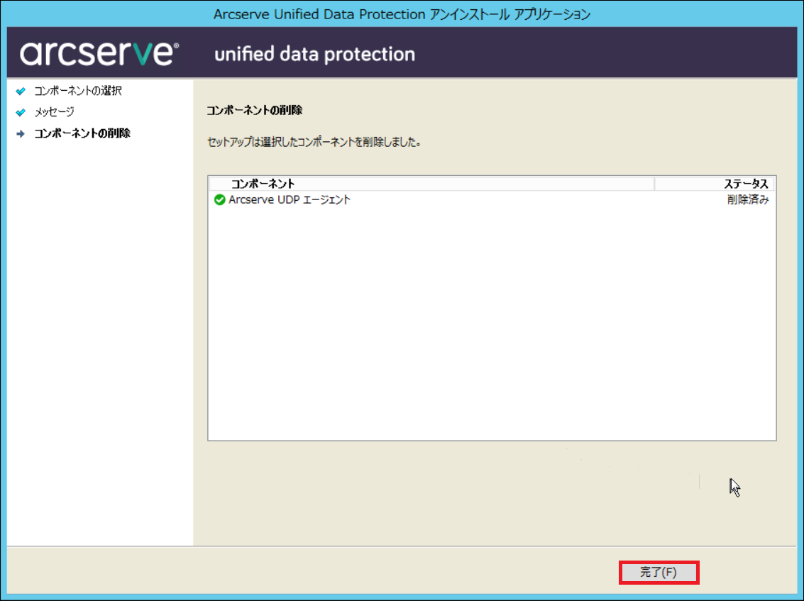Click the unified data protection banner text
The image size is (804, 601).
(x=315, y=54)
